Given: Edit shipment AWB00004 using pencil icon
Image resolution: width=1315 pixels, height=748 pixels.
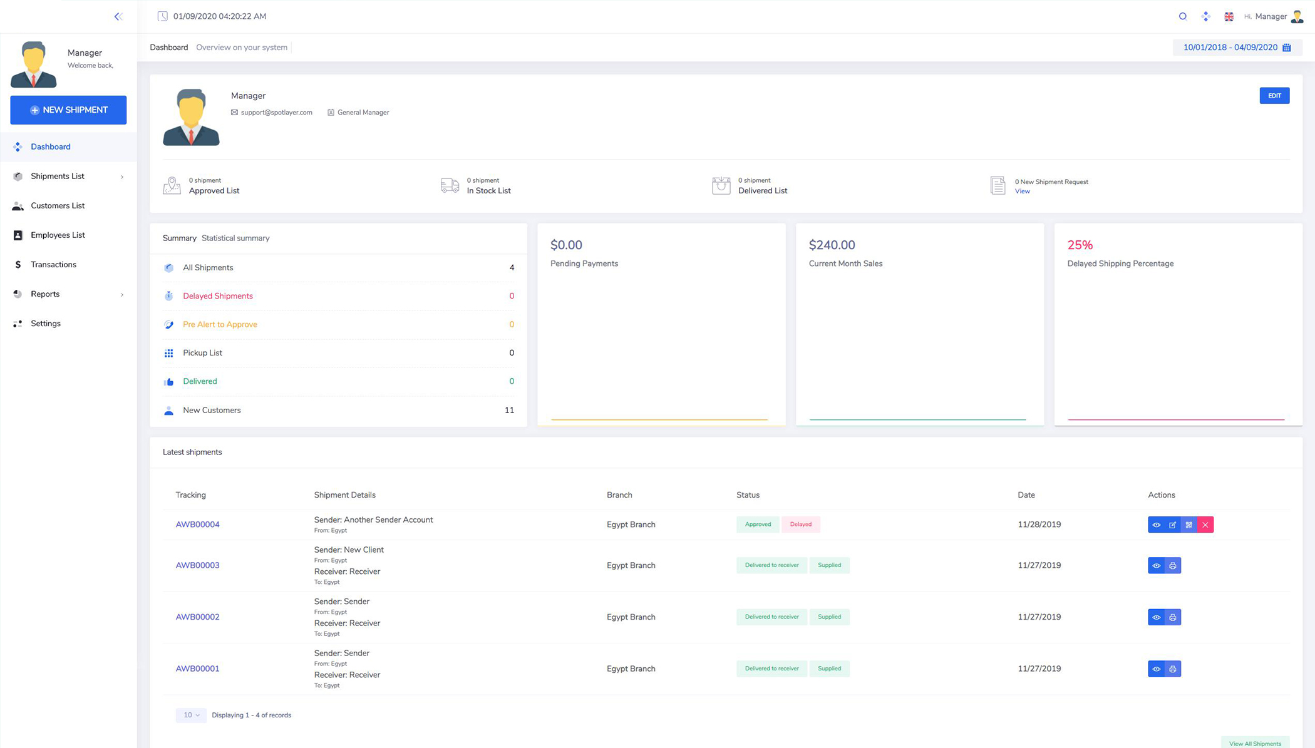Looking at the screenshot, I should pyautogui.click(x=1172, y=525).
